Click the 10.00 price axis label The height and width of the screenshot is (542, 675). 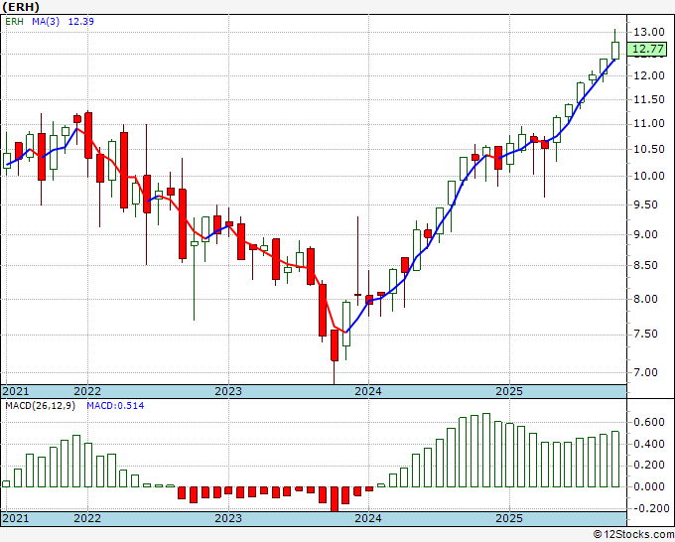coord(649,176)
